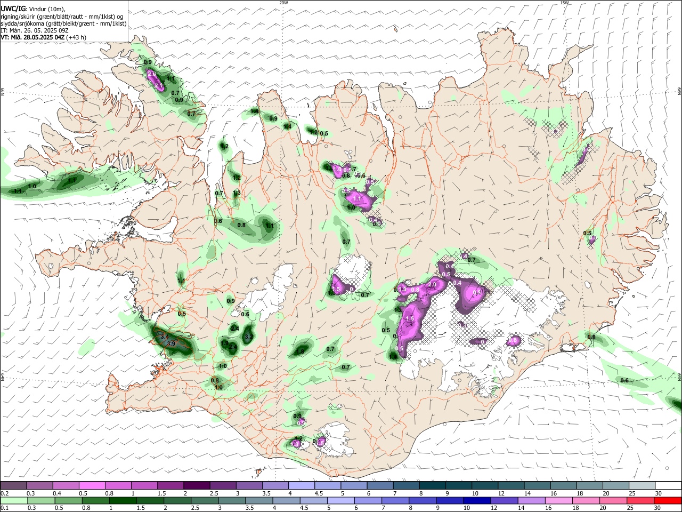Click the '6.6' value on the map

[x=361, y=175]
